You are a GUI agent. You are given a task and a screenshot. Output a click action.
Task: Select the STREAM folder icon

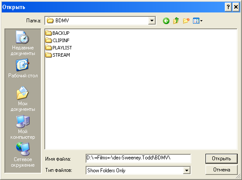tap(49, 55)
